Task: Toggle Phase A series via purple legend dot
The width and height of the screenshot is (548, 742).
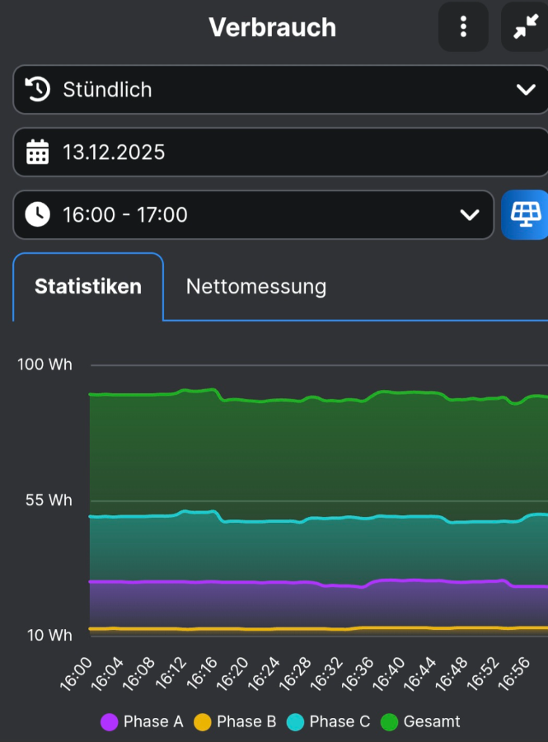Action: click(x=110, y=722)
